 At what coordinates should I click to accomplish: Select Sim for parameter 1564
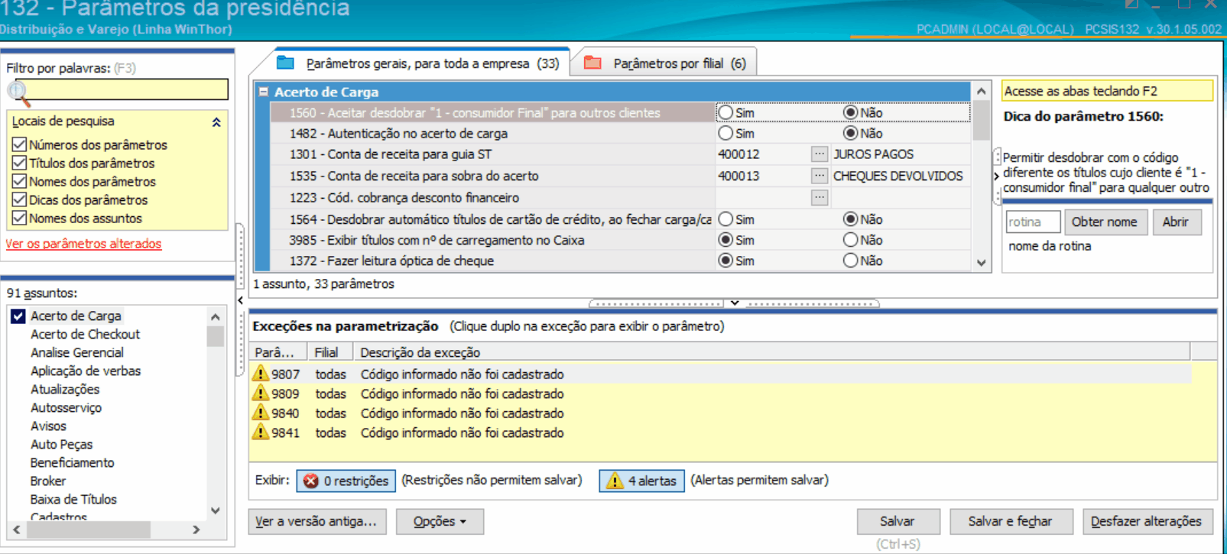(725, 219)
